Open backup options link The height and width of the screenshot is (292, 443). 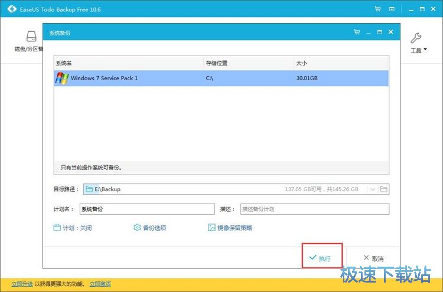pos(154,228)
